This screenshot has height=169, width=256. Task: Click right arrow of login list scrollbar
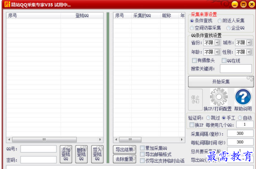coord(100,140)
